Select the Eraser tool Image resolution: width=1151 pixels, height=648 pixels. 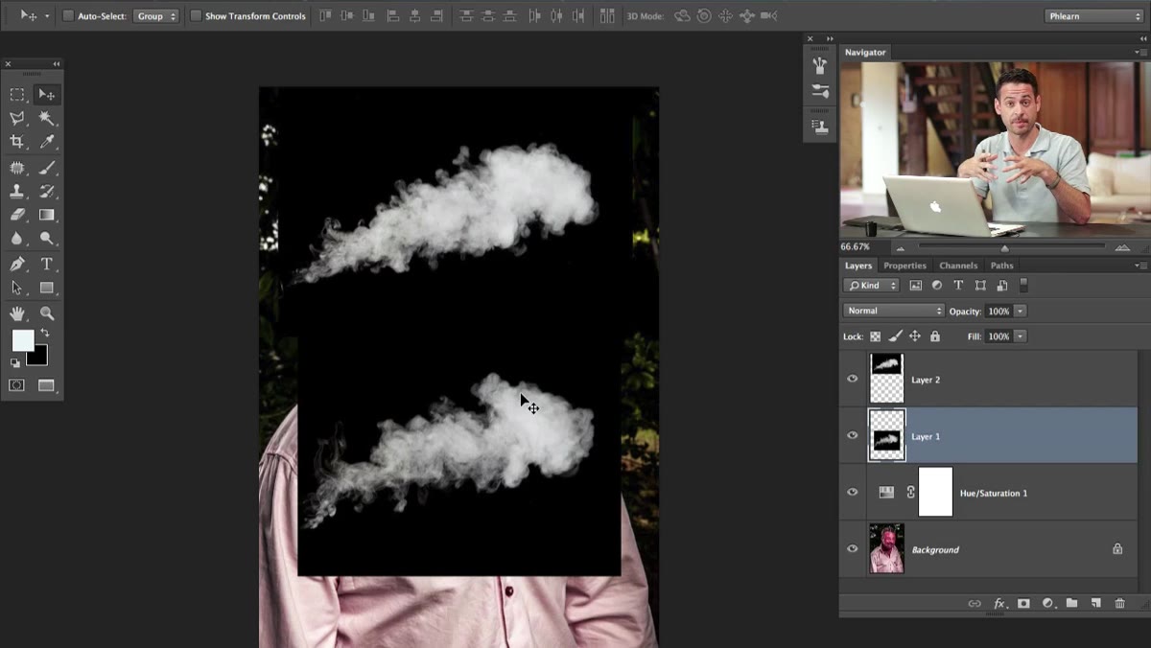(x=17, y=215)
